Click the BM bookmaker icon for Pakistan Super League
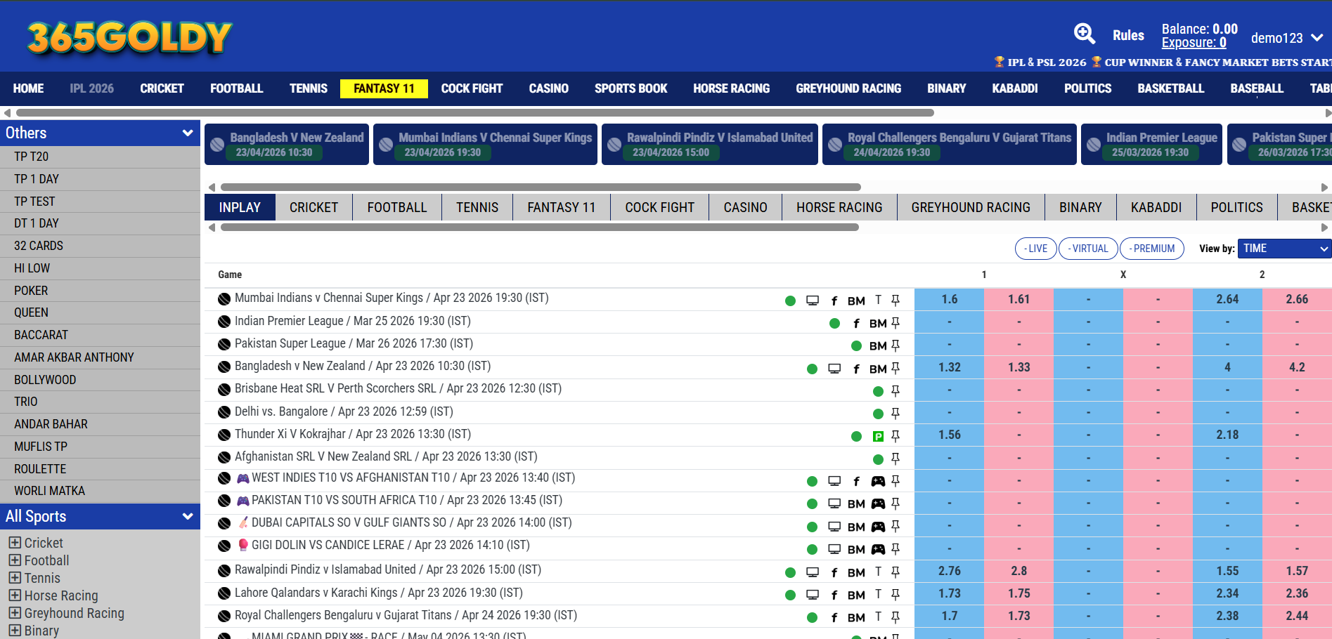Image resolution: width=1332 pixels, height=639 pixels. (x=877, y=345)
